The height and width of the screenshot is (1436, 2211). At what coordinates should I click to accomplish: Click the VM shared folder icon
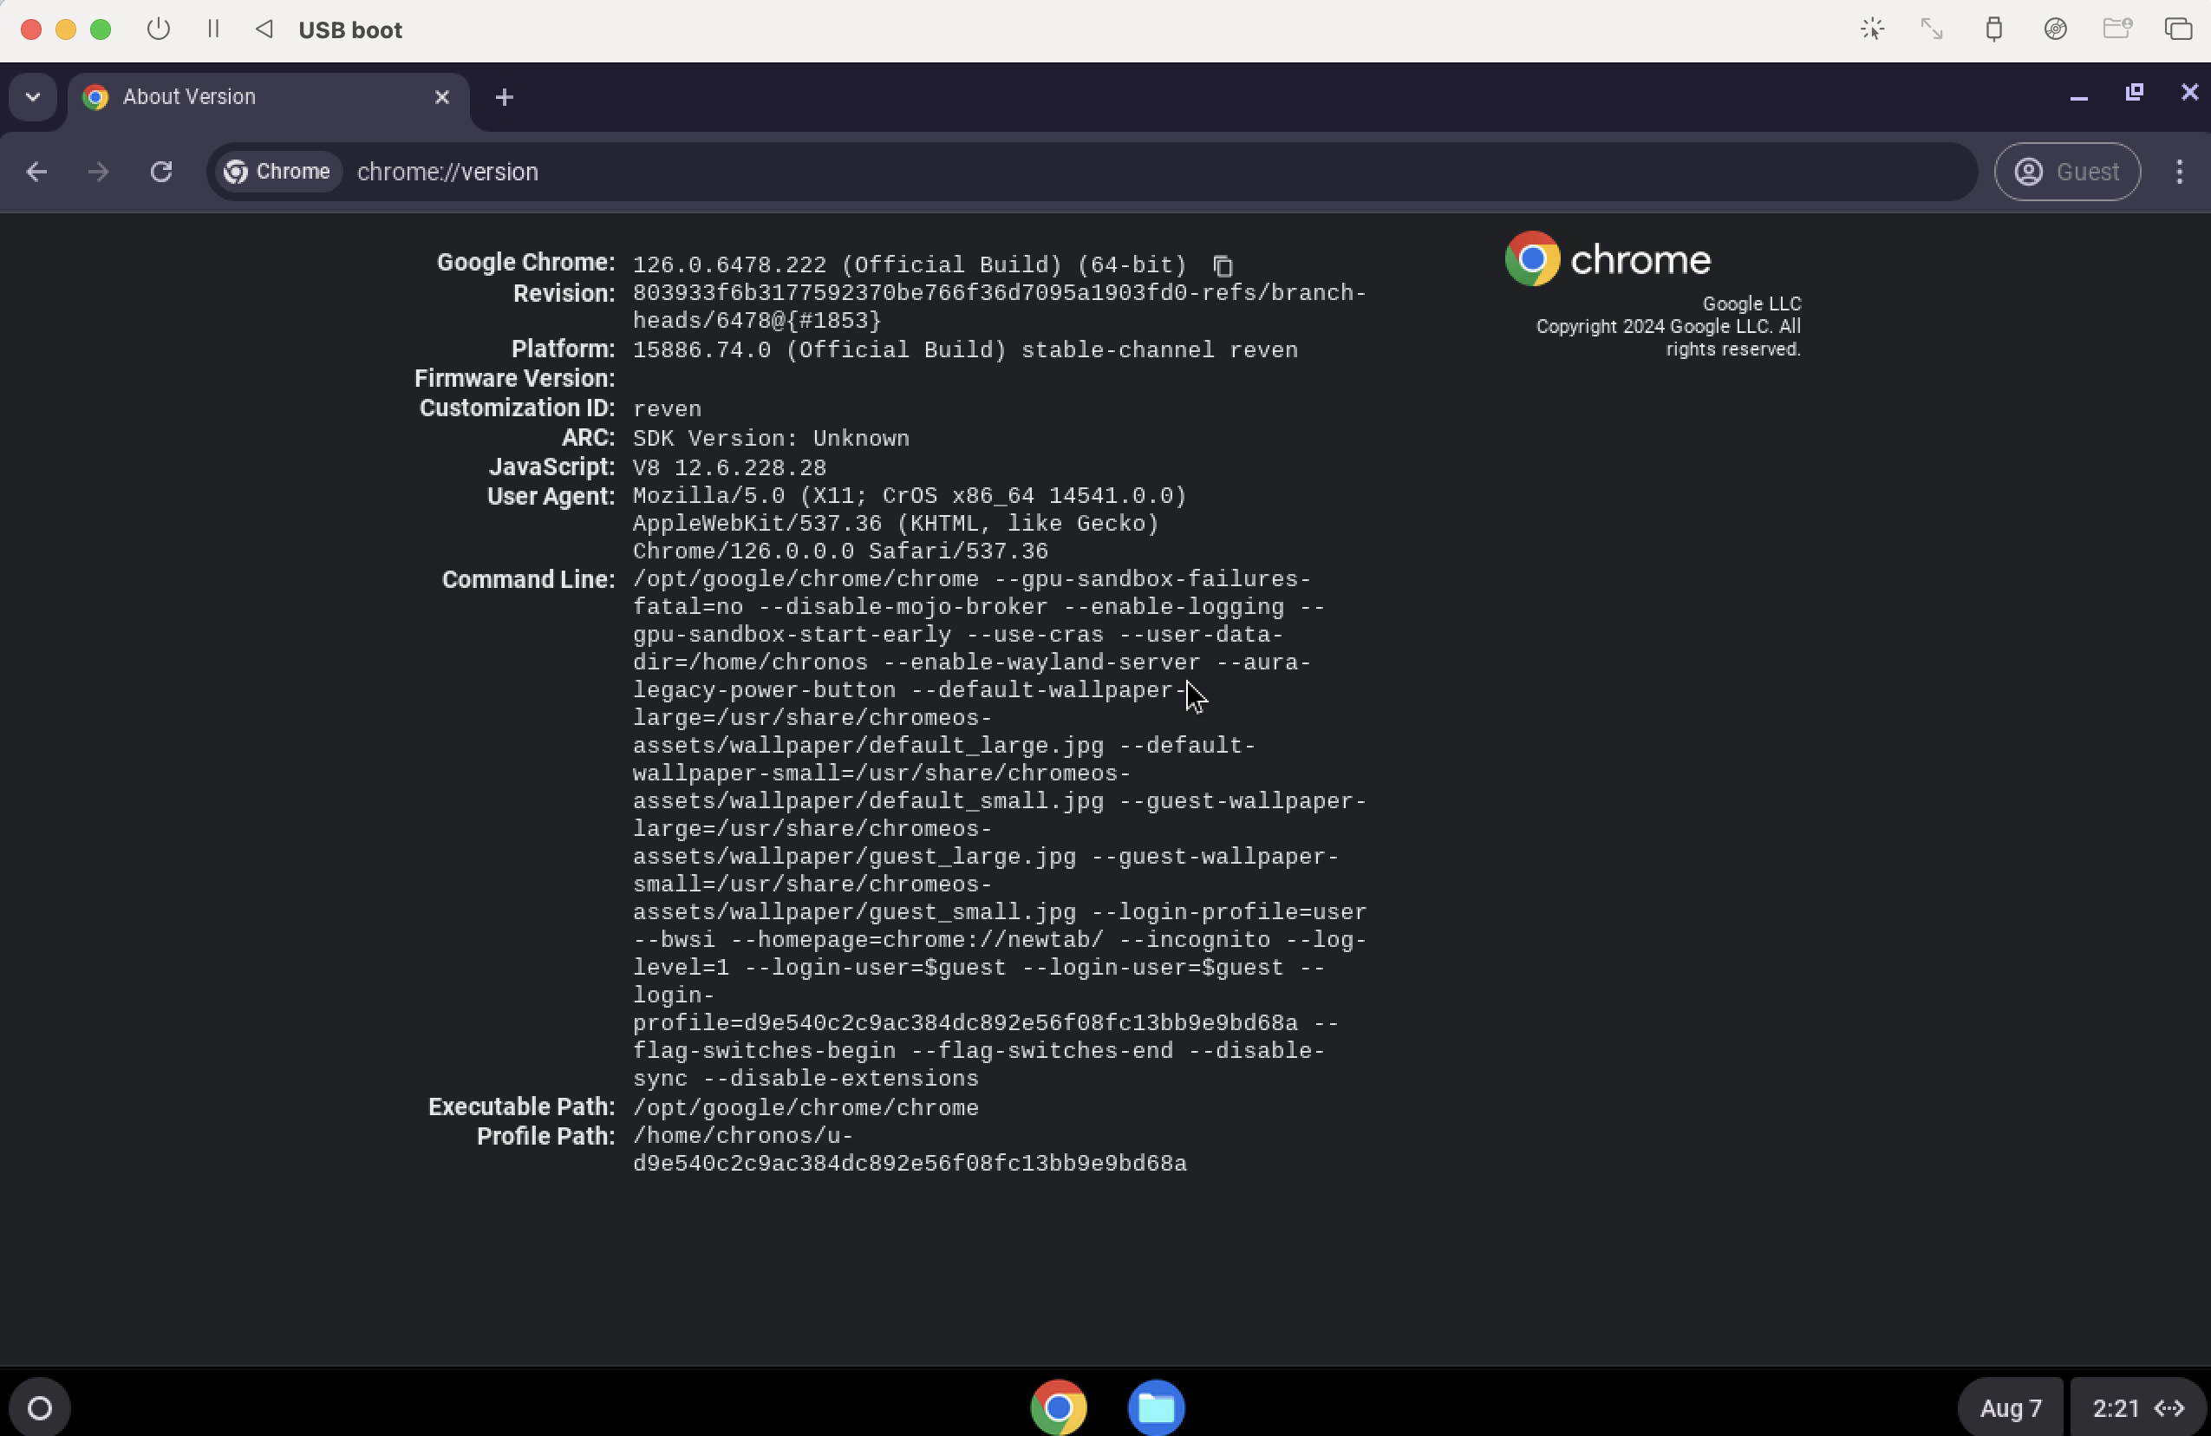[2116, 29]
